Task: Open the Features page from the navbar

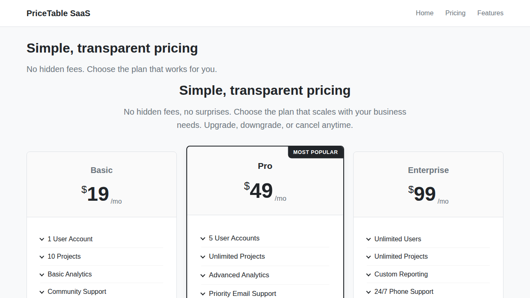Action: [490, 13]
